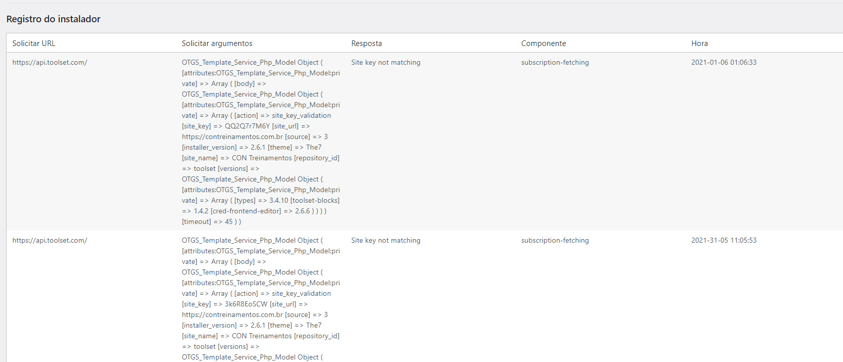Click 'Site key not matching' in first row

point(386,63)
